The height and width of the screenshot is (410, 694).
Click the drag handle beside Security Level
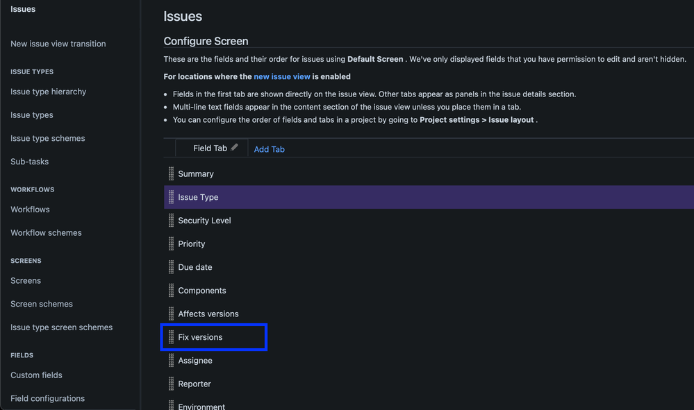pos(171,220)
